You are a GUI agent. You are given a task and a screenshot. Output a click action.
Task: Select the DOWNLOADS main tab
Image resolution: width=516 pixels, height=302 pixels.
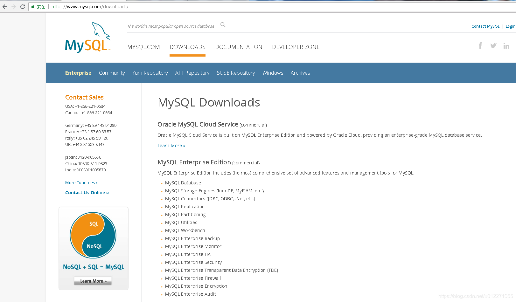click(x=187, y=47)
